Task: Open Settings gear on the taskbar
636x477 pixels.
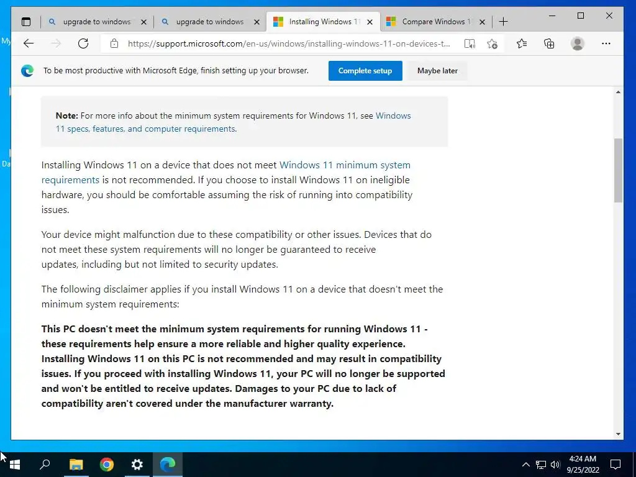Action: coord(137,465)
